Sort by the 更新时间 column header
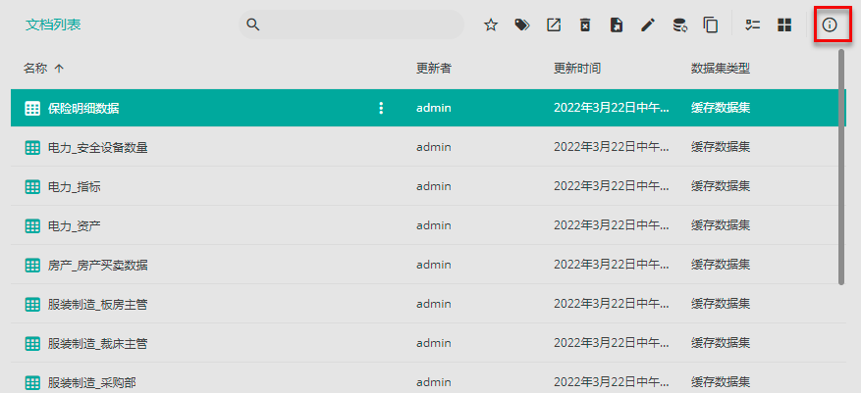The width and height of the screenshot is (861, 393). point(577,69)
